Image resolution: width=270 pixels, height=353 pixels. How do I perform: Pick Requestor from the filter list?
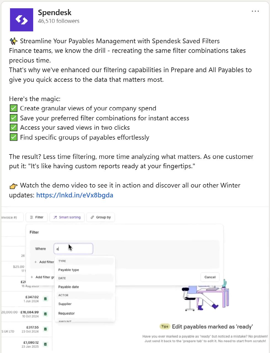66,313
